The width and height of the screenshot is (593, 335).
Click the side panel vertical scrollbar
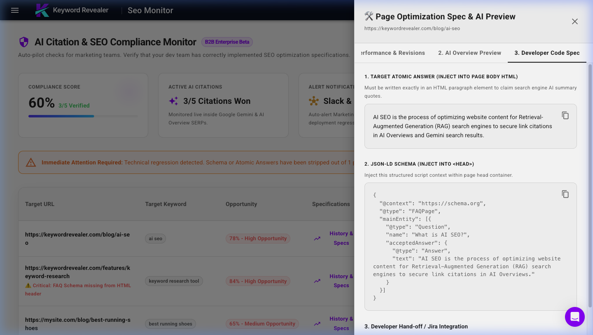(590, 185)
